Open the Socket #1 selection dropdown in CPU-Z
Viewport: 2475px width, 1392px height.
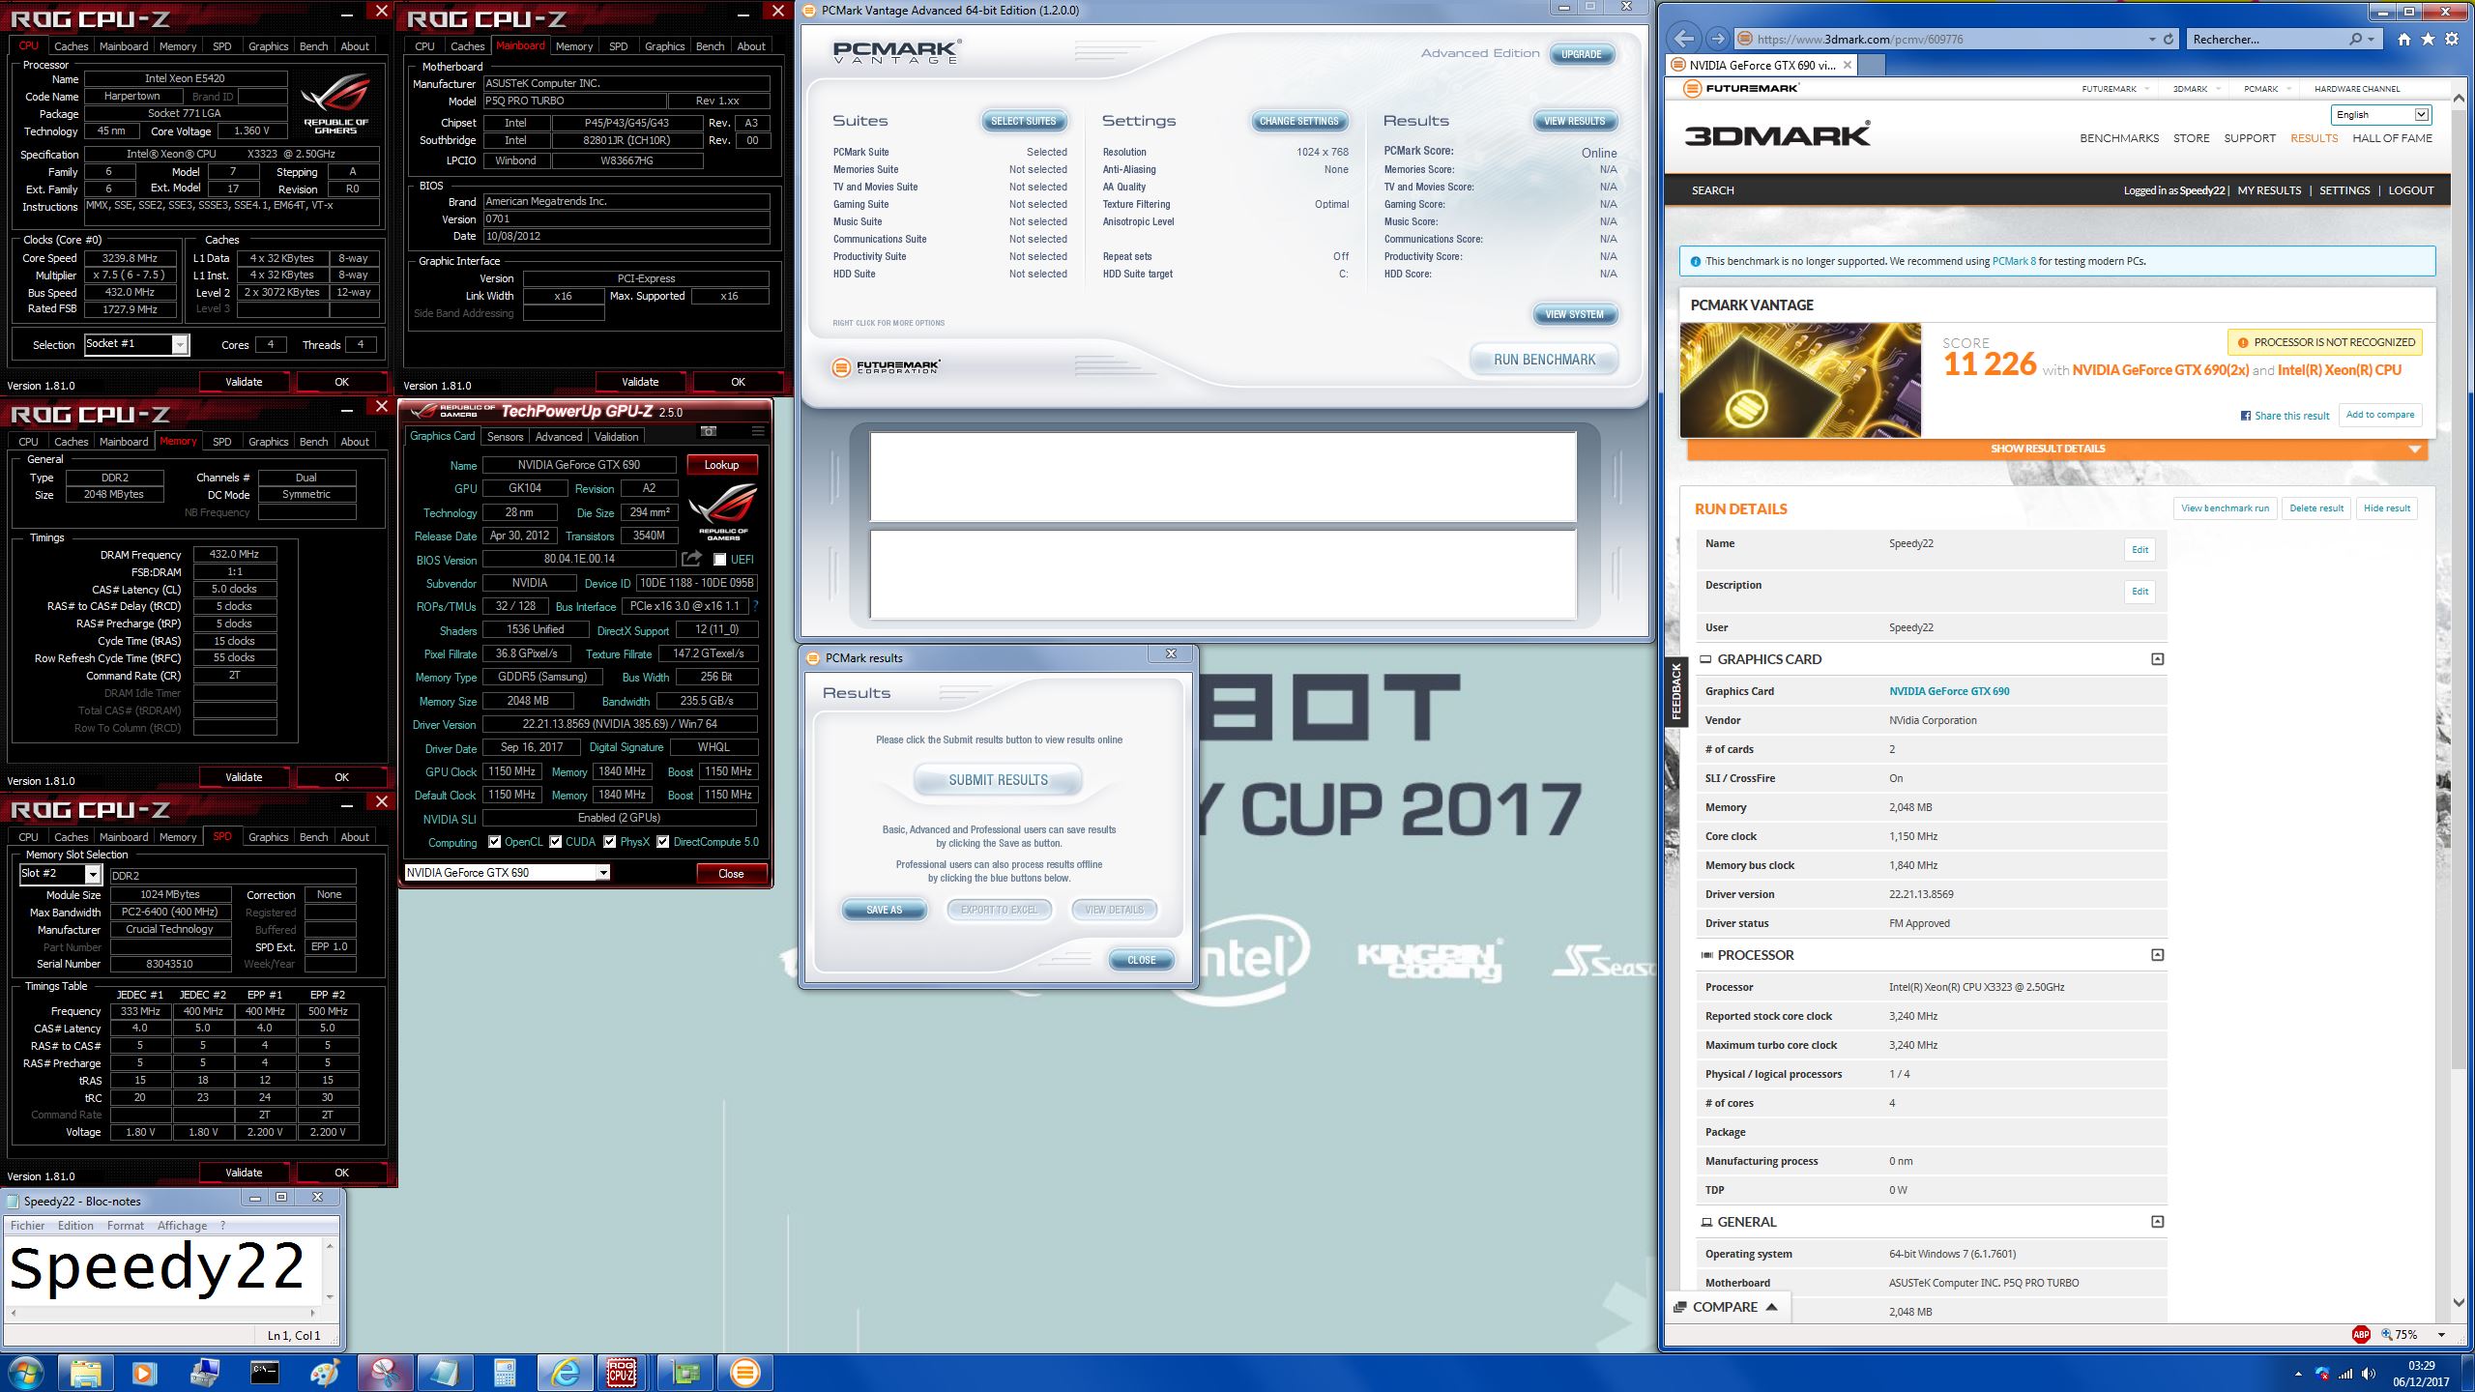[180, 345]
